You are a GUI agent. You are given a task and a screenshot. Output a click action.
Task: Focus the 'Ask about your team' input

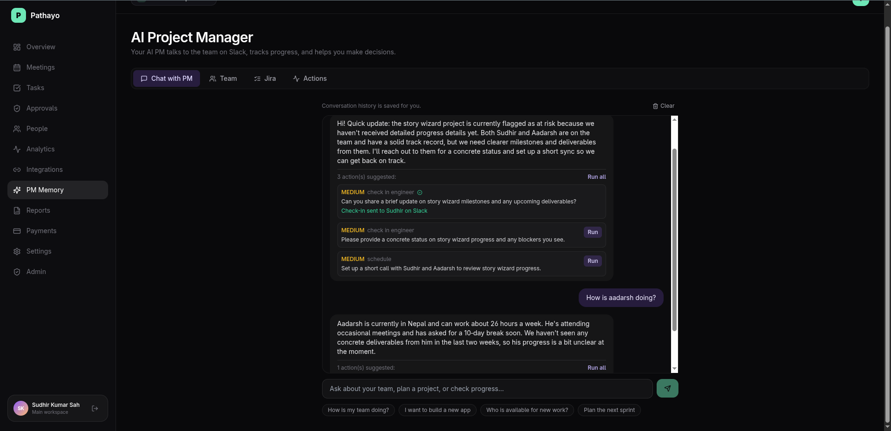(487, 389)
